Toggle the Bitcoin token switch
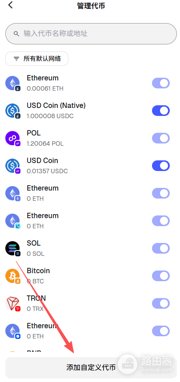180x382 pixels. (x=161, y=276)
